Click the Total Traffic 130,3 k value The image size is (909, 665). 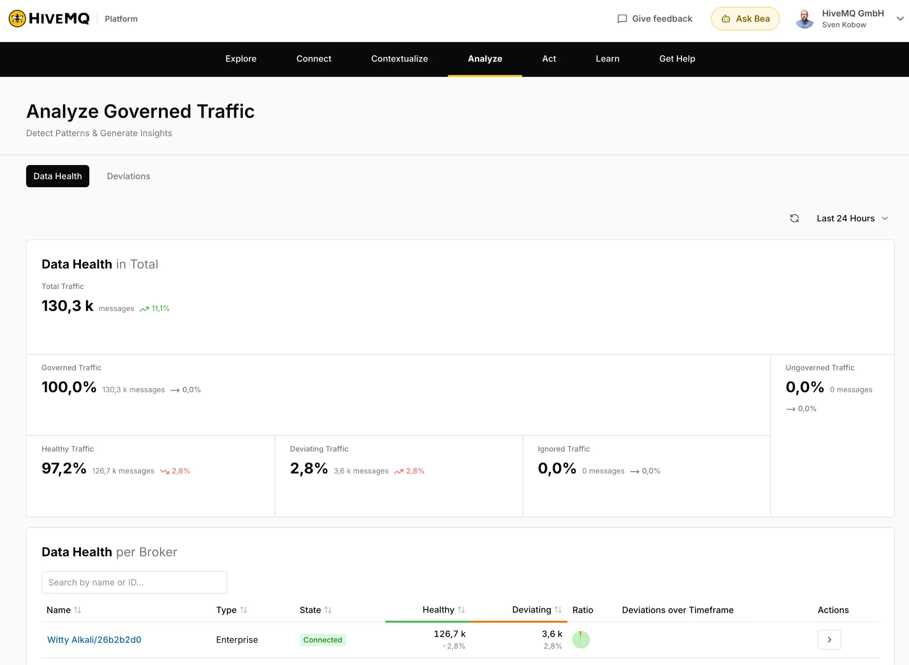67,306
